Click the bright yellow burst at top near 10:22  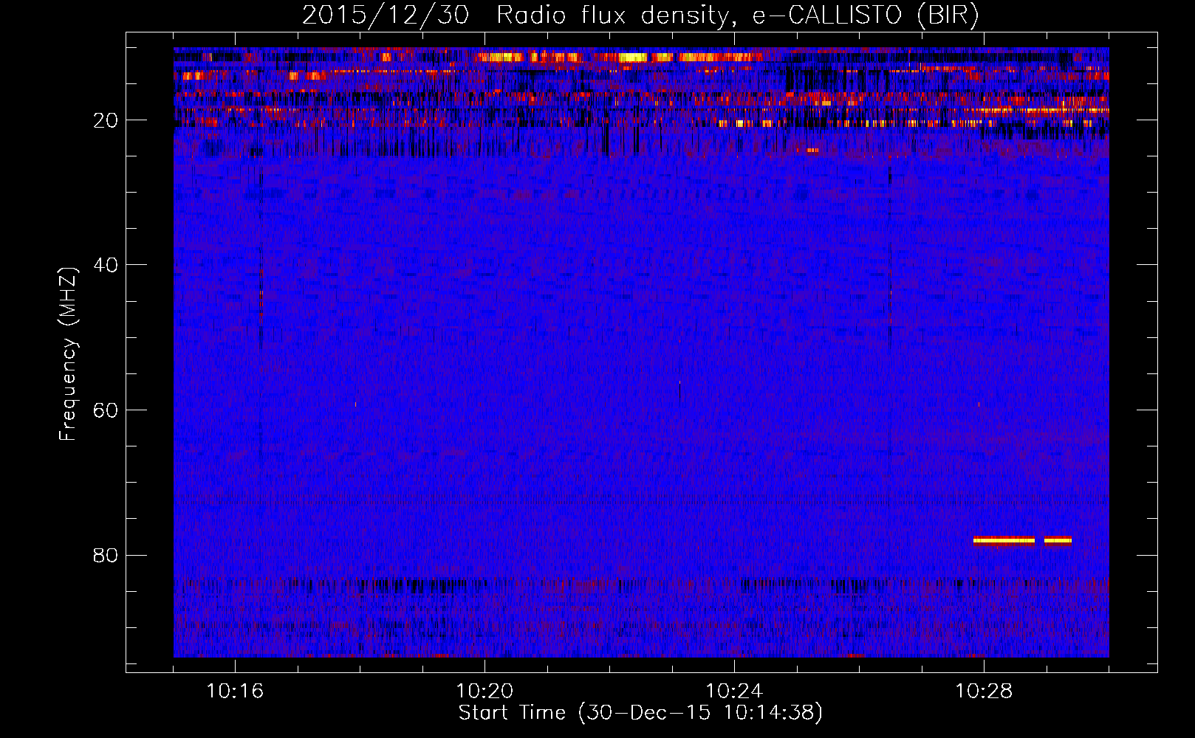click(631, 57)
